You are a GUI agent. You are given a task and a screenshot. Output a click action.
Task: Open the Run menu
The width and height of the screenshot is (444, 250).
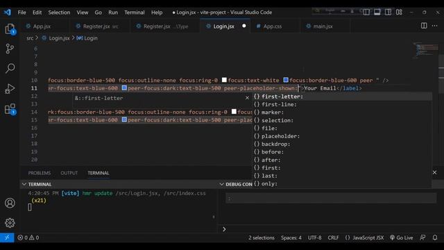coord(113,12)
